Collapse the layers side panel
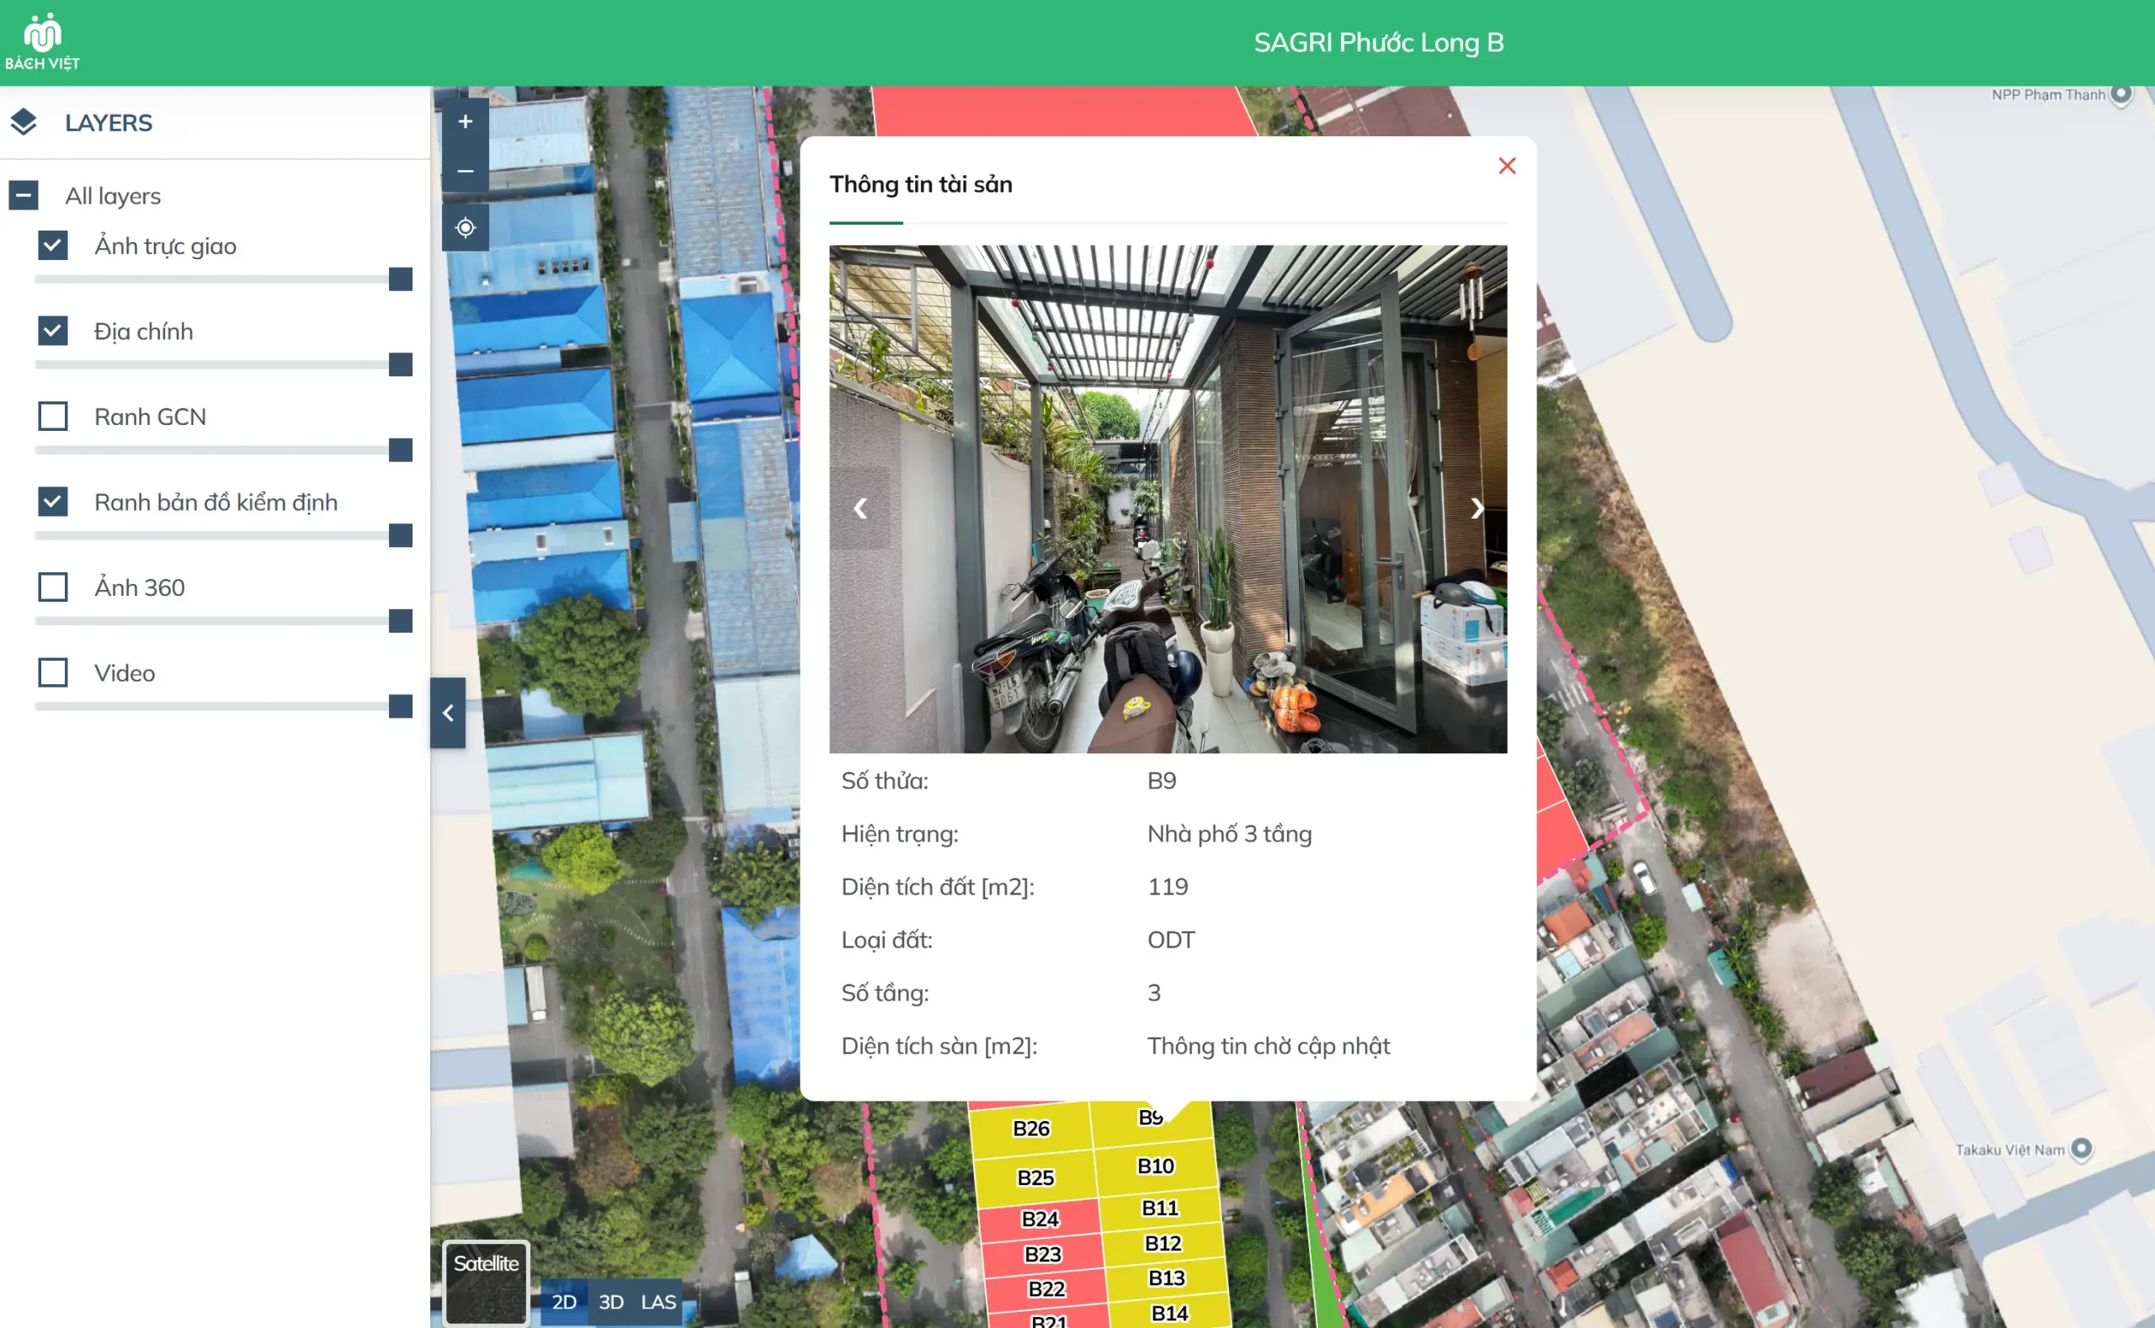2155x1328 pixels. tap(447, 712)
